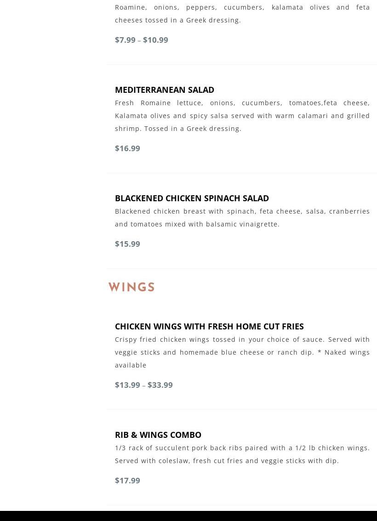Image resolution: width=377 pixels, height=521 pixels.
Task: Click the $13.99 – $33.99 wings price range
Action: [143, 385]
